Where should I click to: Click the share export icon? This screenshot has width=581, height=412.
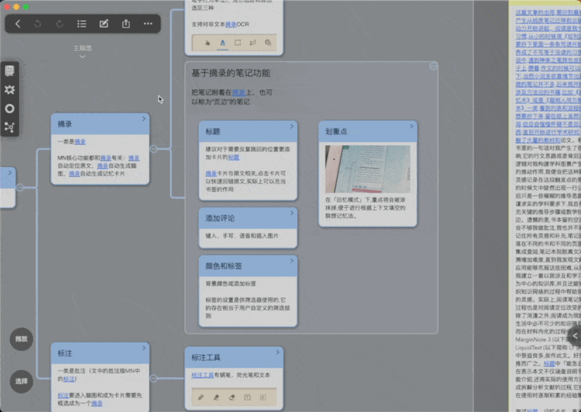pos(126,24)
